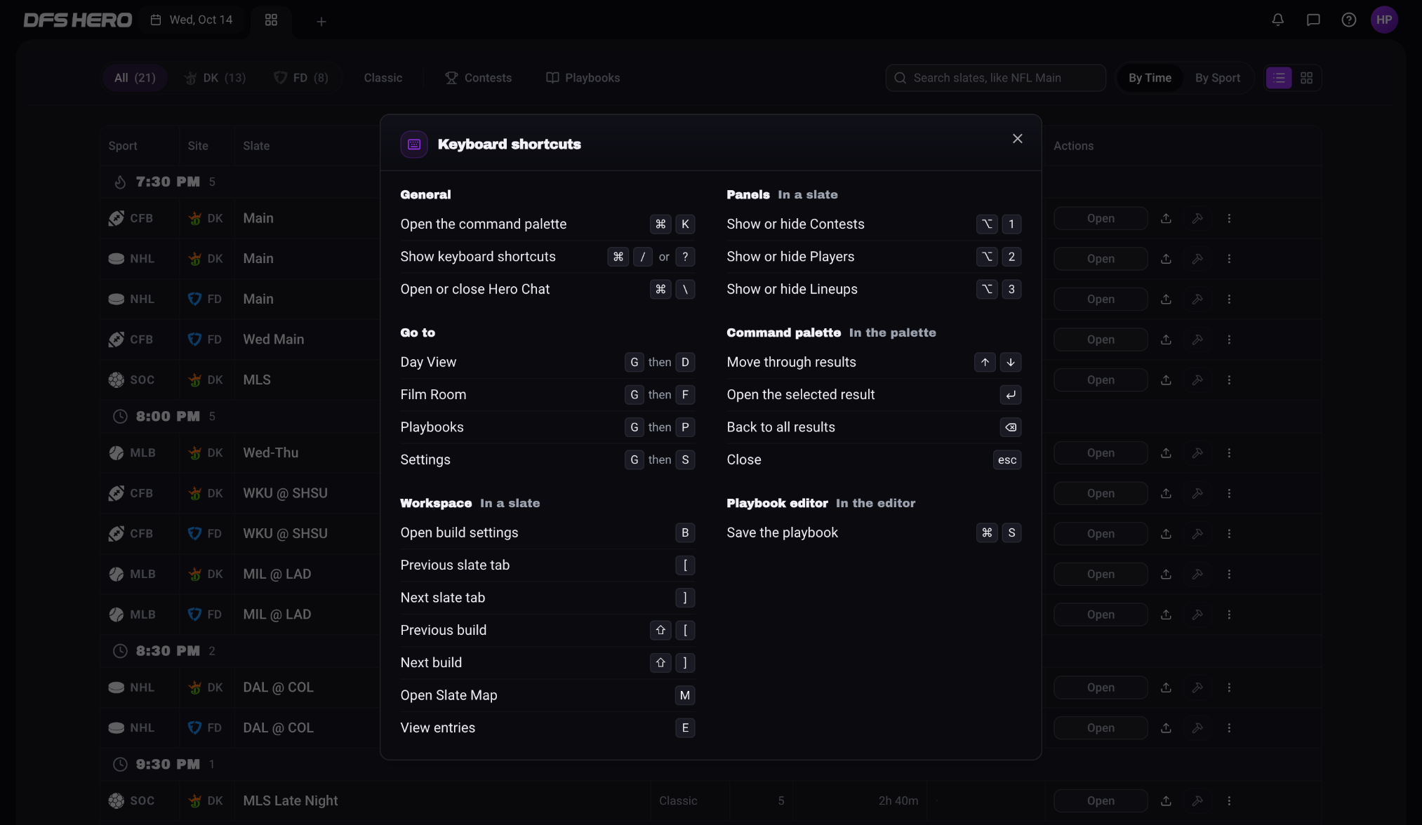This screenshot has width=1422, height=825.
Task: Click the keyboard icon in dialog header
Action: pos(414,145)
